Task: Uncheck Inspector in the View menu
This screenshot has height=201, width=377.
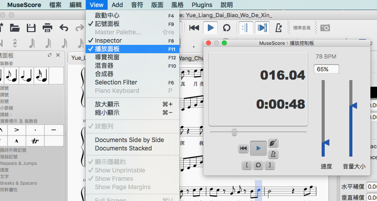Action: (x=133, y=40)
